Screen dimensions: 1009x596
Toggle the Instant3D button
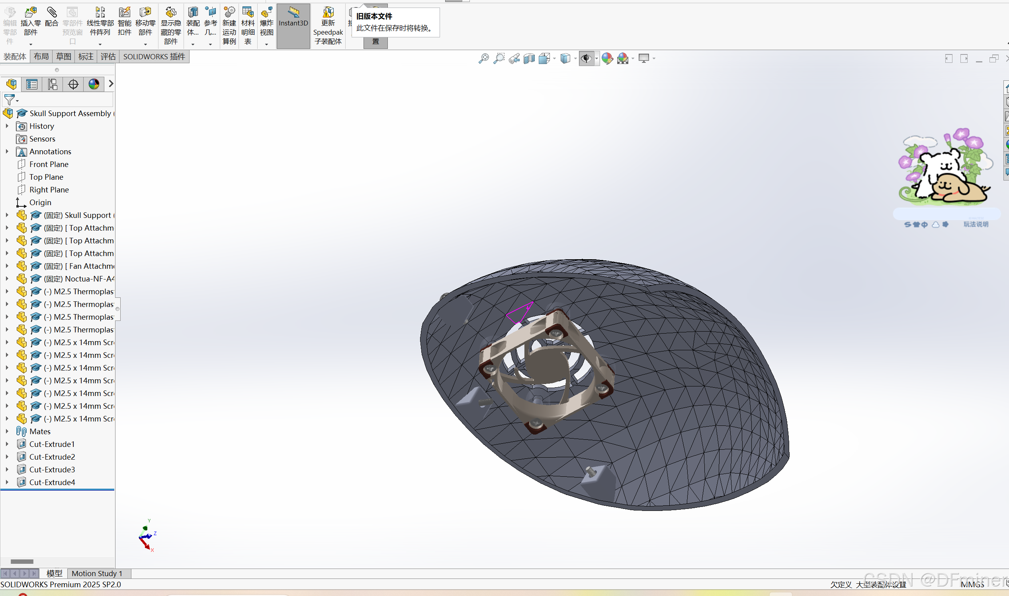pos(293,25)
